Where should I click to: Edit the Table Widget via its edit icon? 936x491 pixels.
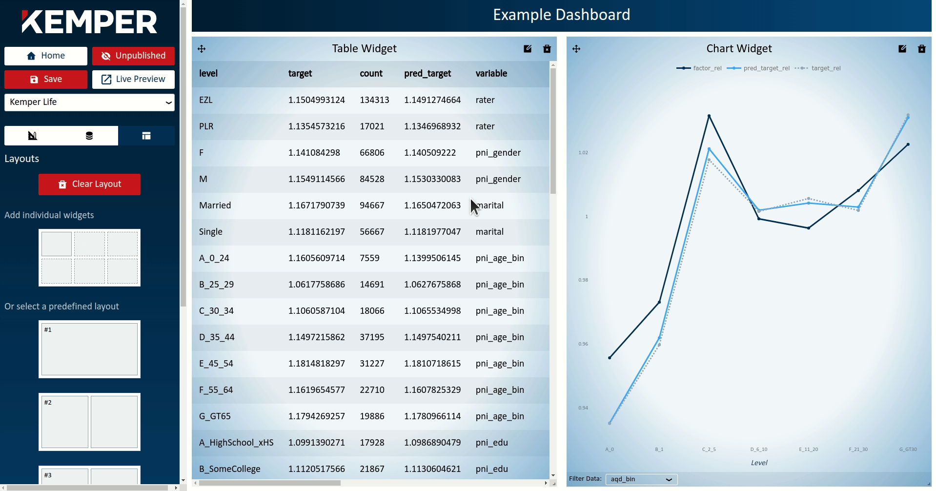[x=528, y=49]
